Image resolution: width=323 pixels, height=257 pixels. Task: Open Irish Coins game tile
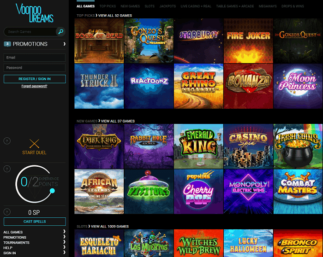click(x=298, y=146)
